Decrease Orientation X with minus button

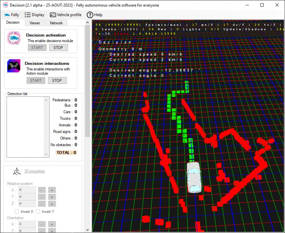pyautogui.click(x=42, y=224)
